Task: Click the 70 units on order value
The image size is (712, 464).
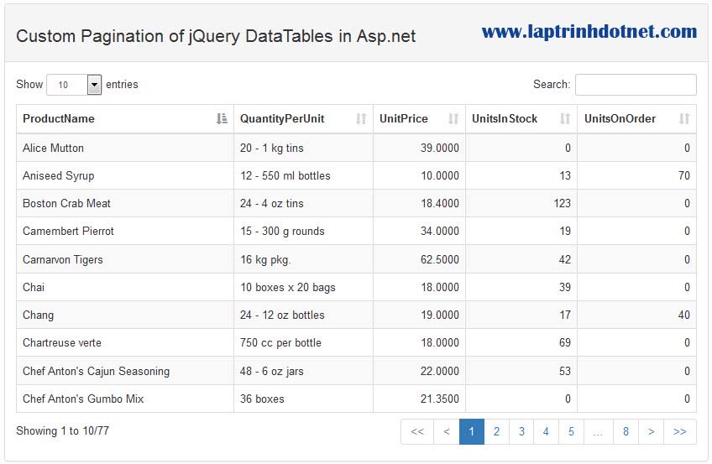Action: point(683,175)
